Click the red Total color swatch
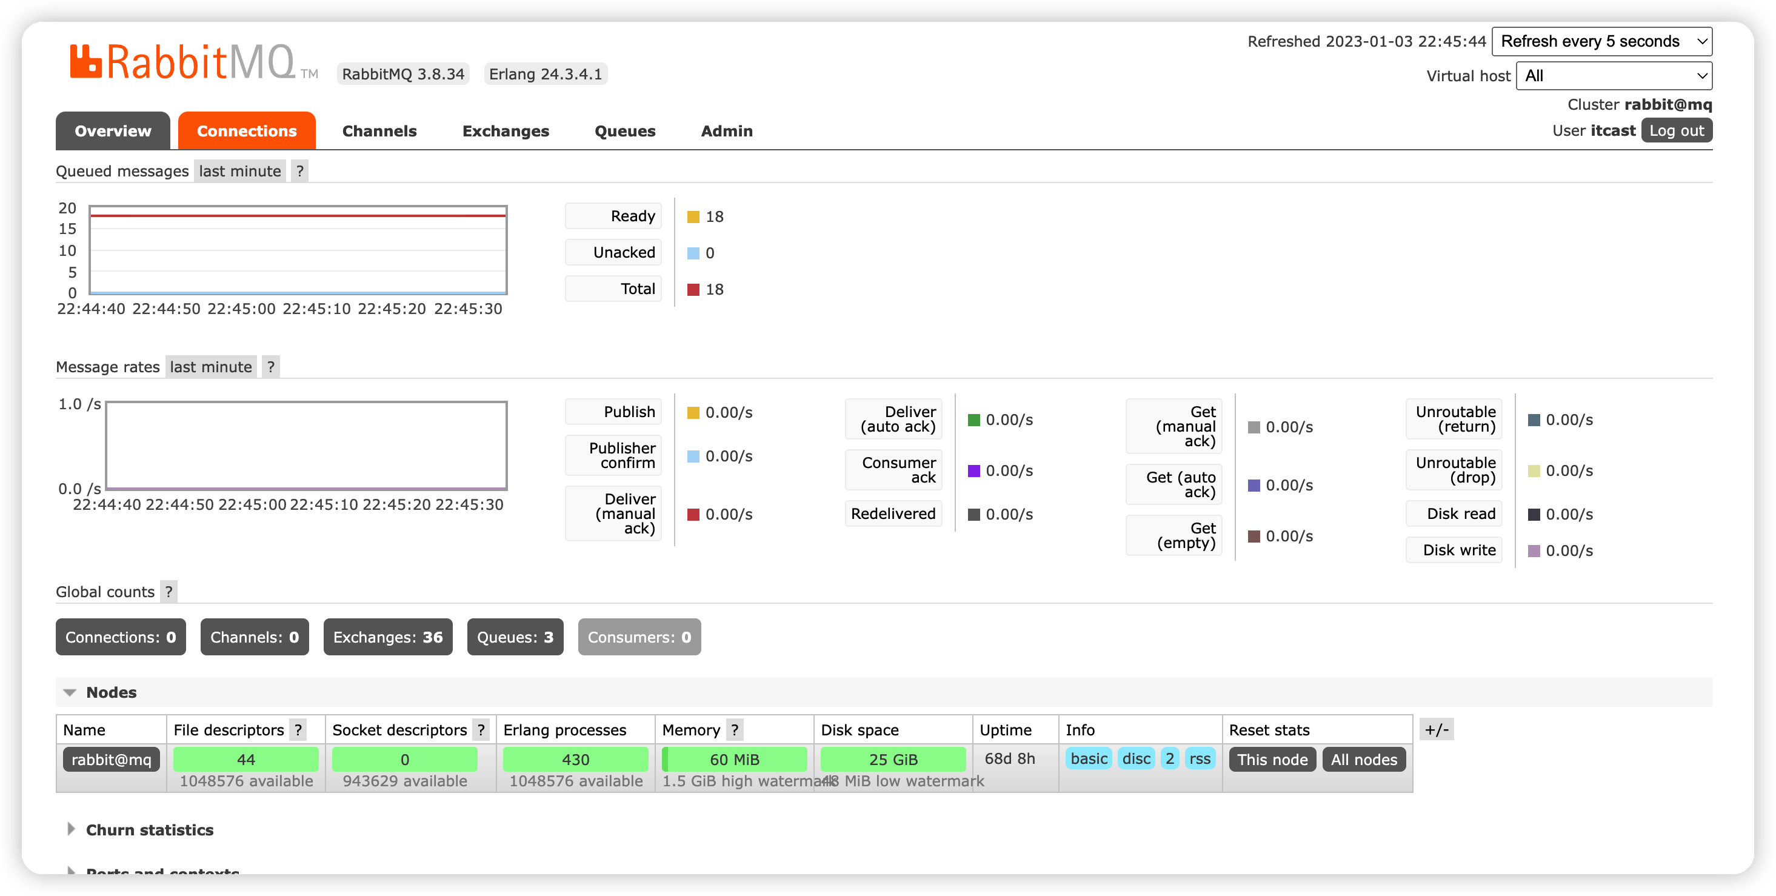The width and height of the screenshot is (1776, 896). pos(693,290)
